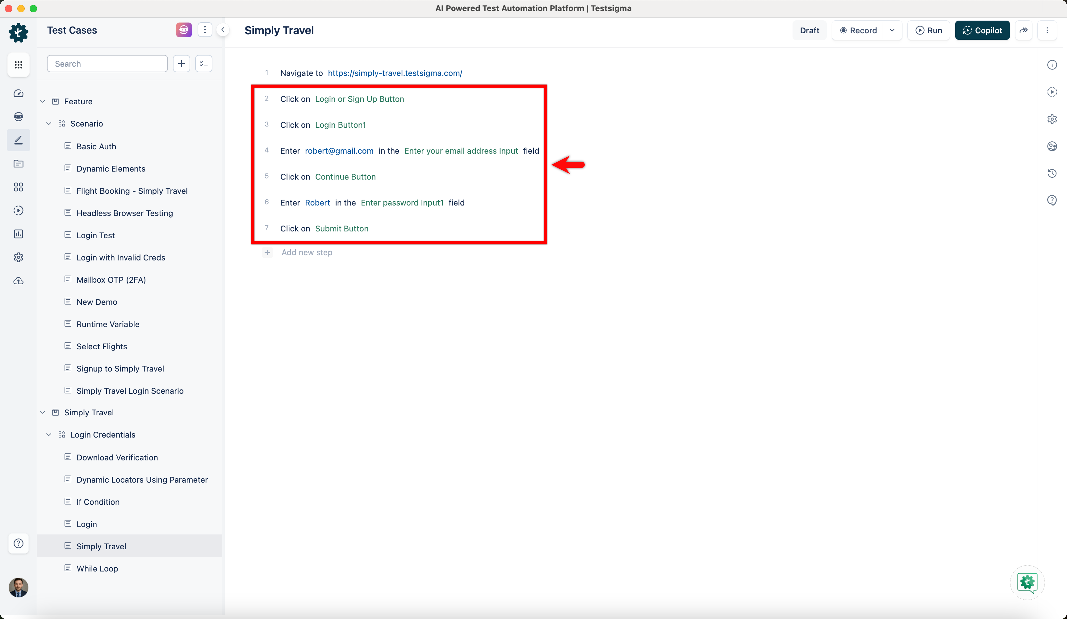Click the pink AI assistant icon
This screenshot has height=619, width=1067.
184,30
